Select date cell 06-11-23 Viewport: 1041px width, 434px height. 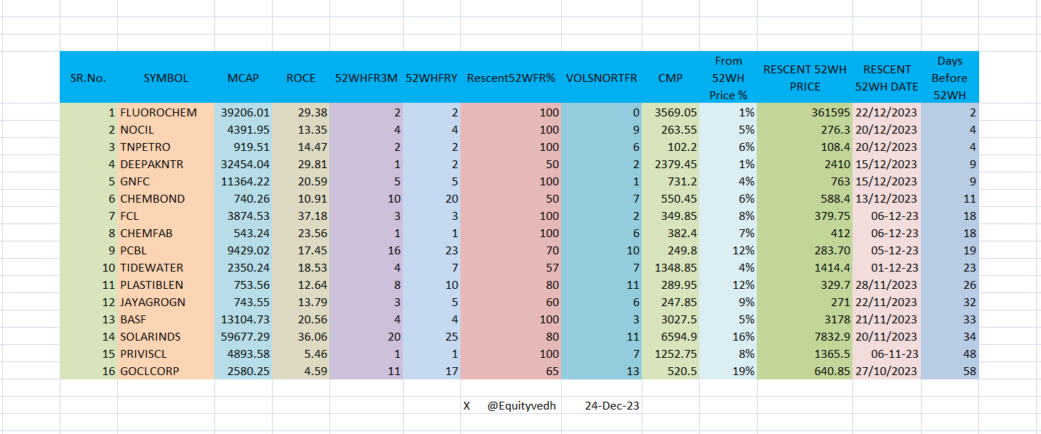[887, 354]
